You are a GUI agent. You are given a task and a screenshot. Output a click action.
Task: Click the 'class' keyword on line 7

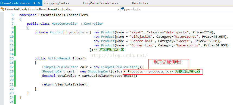point(45,24)
